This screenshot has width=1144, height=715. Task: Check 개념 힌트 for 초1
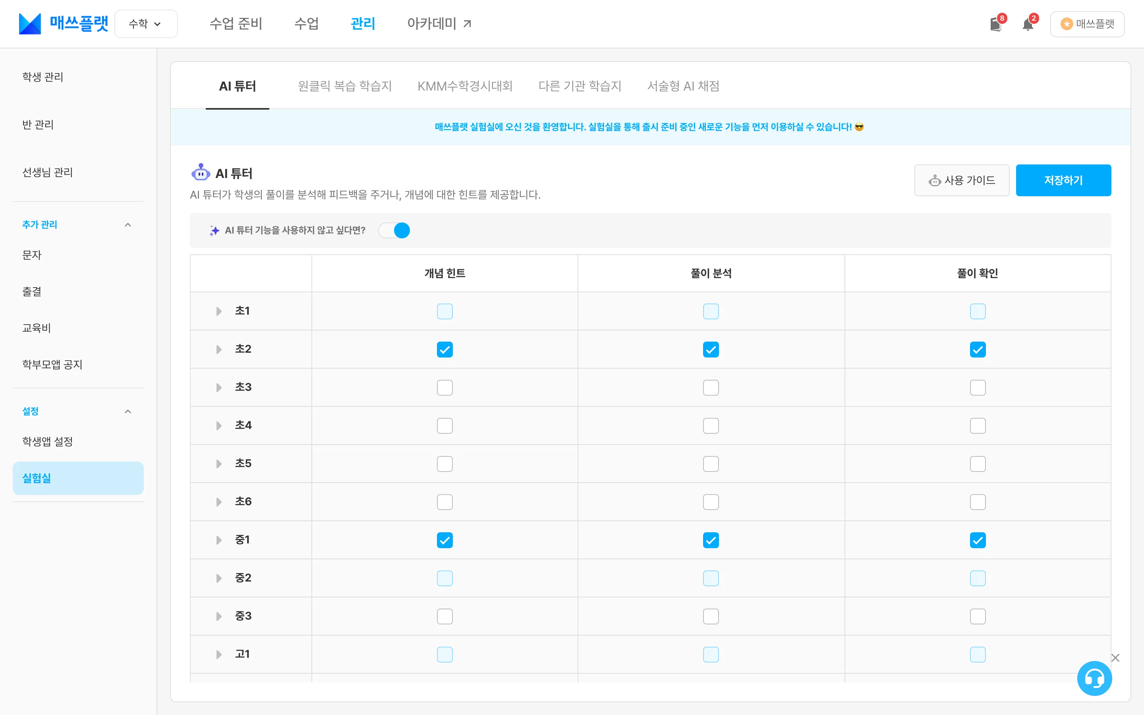point(445,311)
